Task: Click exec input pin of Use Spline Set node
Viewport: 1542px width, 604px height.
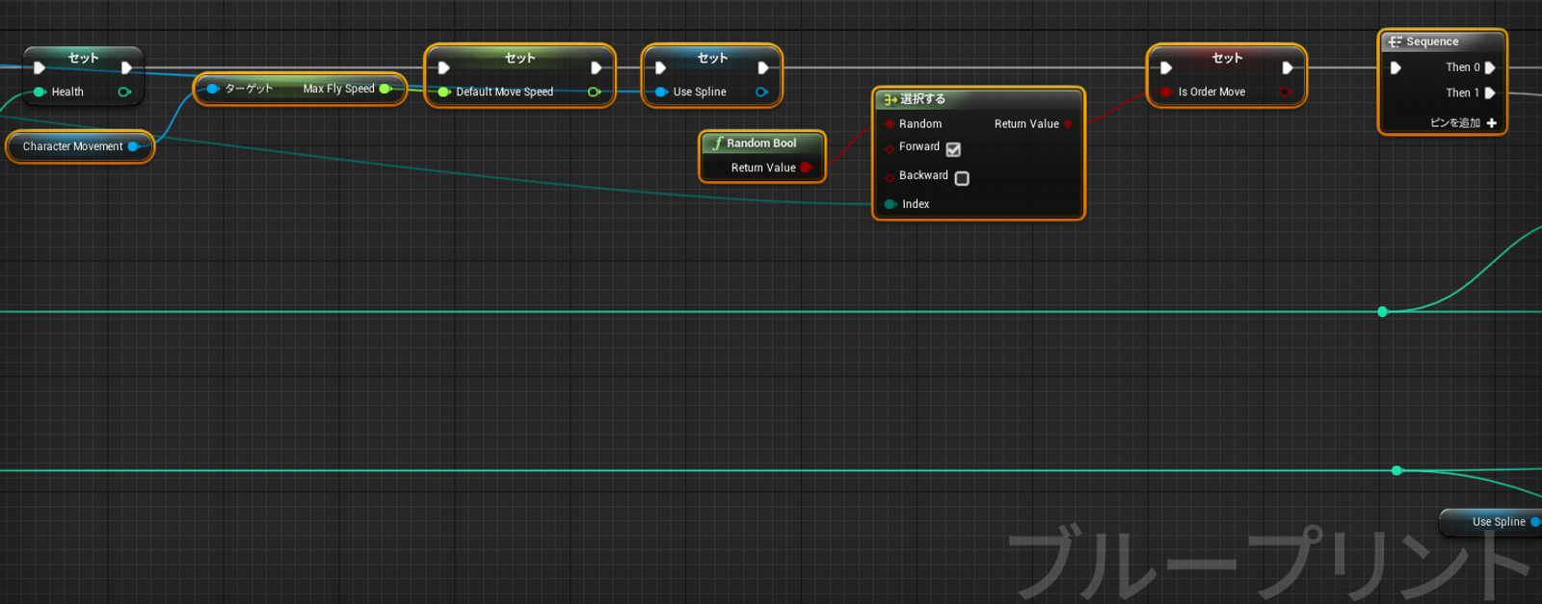Action: pos(661,67)
